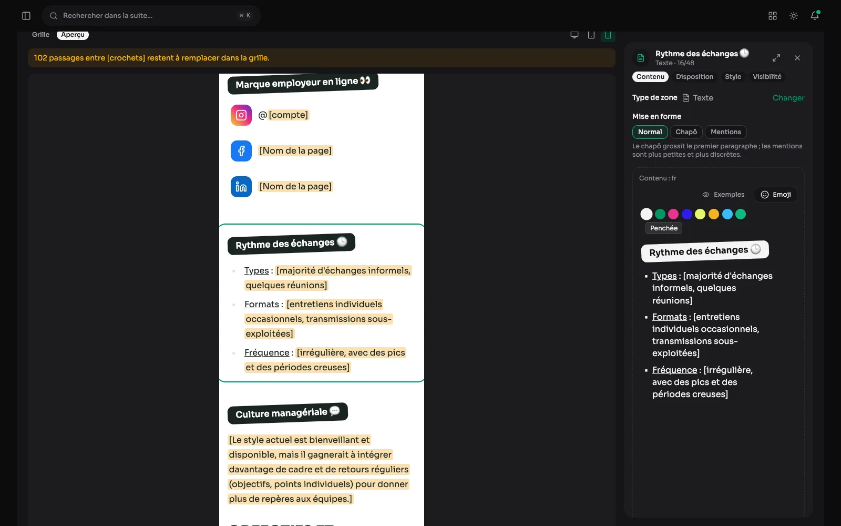Click the Rythme des échanges heading in editor

(x=705, y=251)
